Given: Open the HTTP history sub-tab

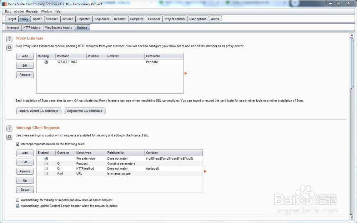Looking at the screenshot, I should [x=32, y=28].
